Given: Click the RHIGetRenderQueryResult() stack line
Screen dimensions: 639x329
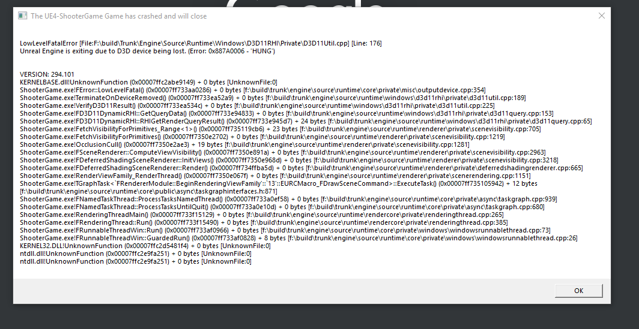Looking at the screenshot, I should tap(306, 121).
